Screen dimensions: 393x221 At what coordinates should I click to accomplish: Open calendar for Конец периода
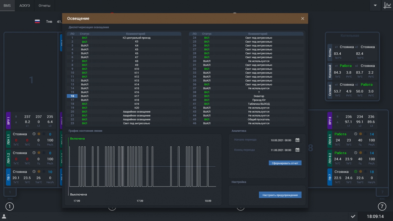[x=297, y=150]
